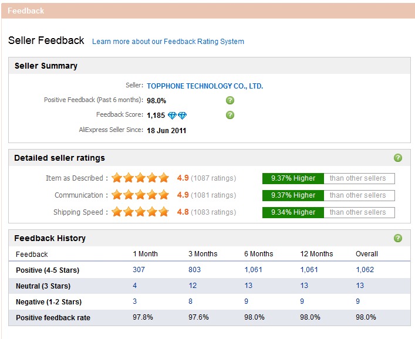This screenshot has width=415, height=339.
Task: Click help icon beside Positive Feedback percentage
Action: pos(230,100)
